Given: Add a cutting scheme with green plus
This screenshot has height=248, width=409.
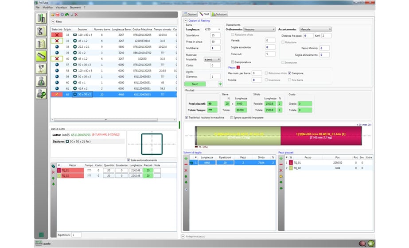Looking at the screenshot, I should [x=186, y=158].
